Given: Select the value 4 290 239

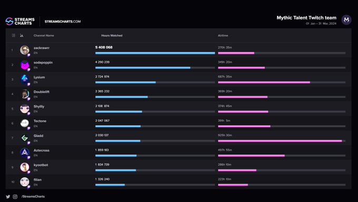Looking at the screenshot, I should [102, 62].
